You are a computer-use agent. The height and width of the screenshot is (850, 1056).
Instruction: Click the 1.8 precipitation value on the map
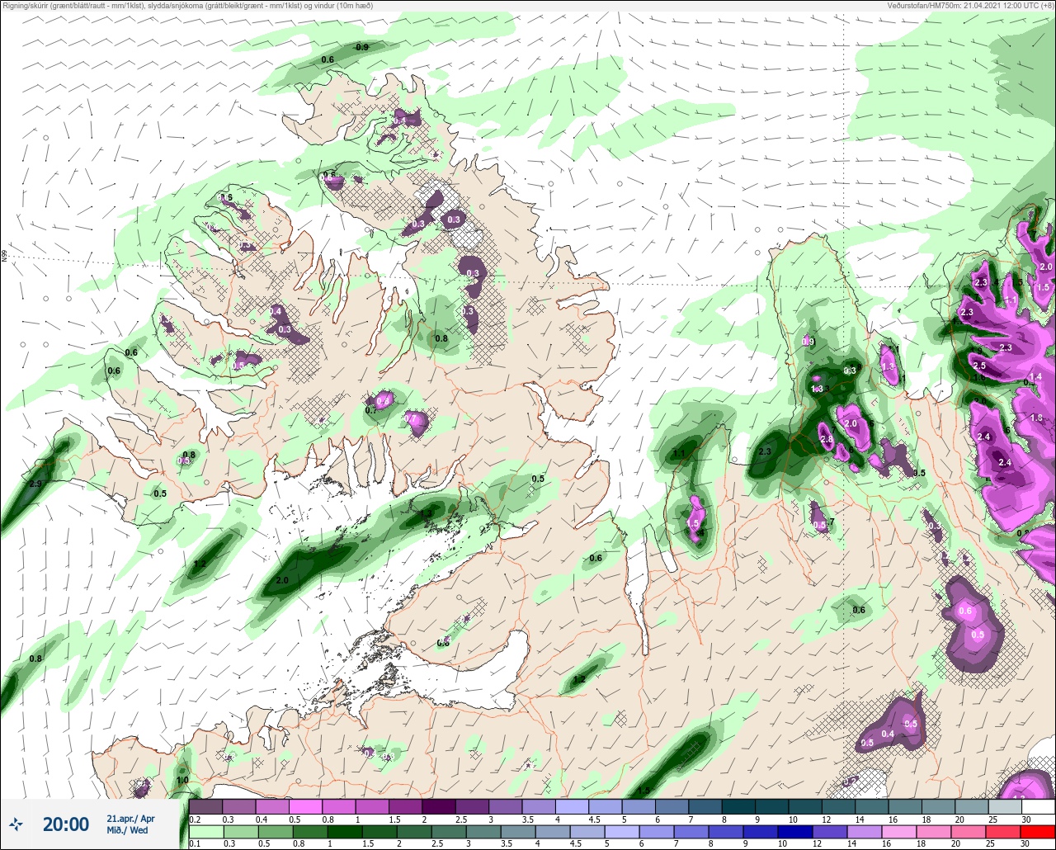tap(1037, 418)
